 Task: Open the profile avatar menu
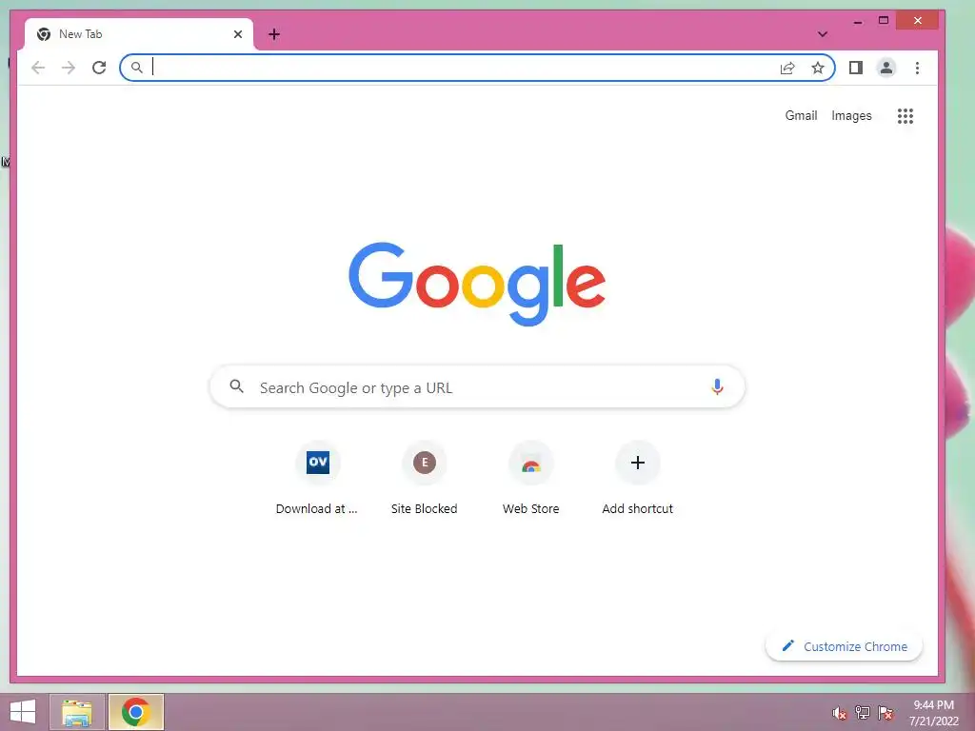pos(886,68)
